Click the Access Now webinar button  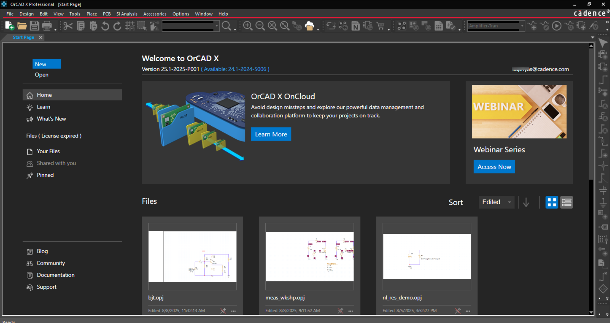[x=494, y=167]
